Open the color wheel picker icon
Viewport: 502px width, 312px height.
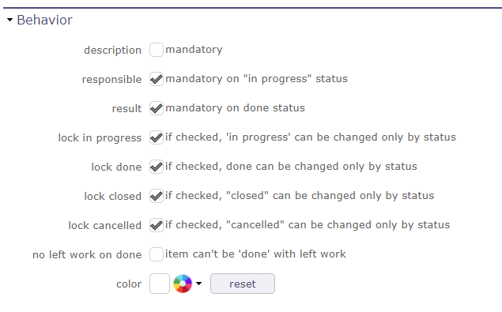click(183, 284)
